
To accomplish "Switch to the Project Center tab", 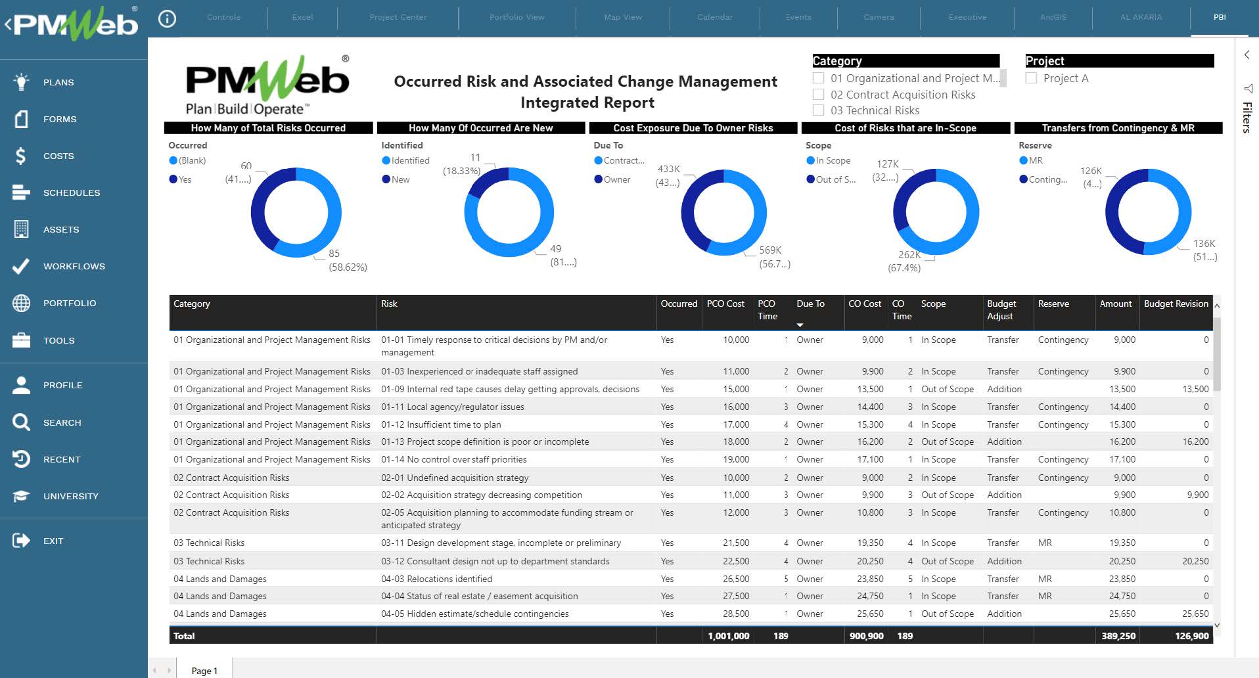I will pyautogui.click(x=398, y=17).
